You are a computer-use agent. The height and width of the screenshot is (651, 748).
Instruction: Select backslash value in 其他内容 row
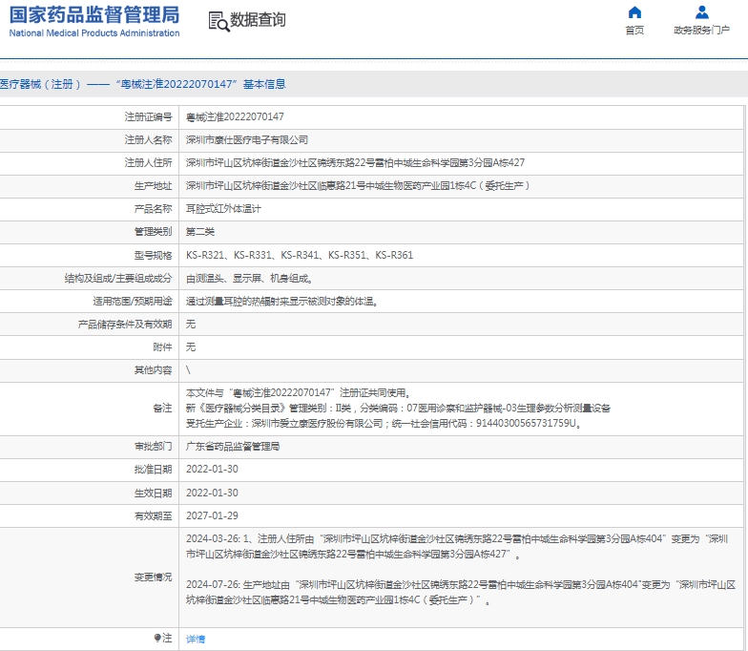[x=188, y=370]
